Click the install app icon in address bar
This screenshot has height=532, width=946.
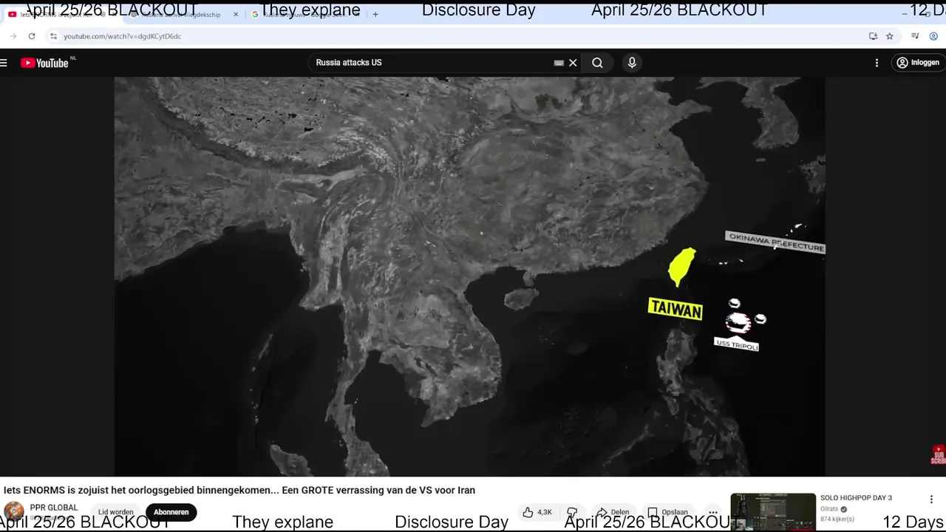(x=873, y=36)
